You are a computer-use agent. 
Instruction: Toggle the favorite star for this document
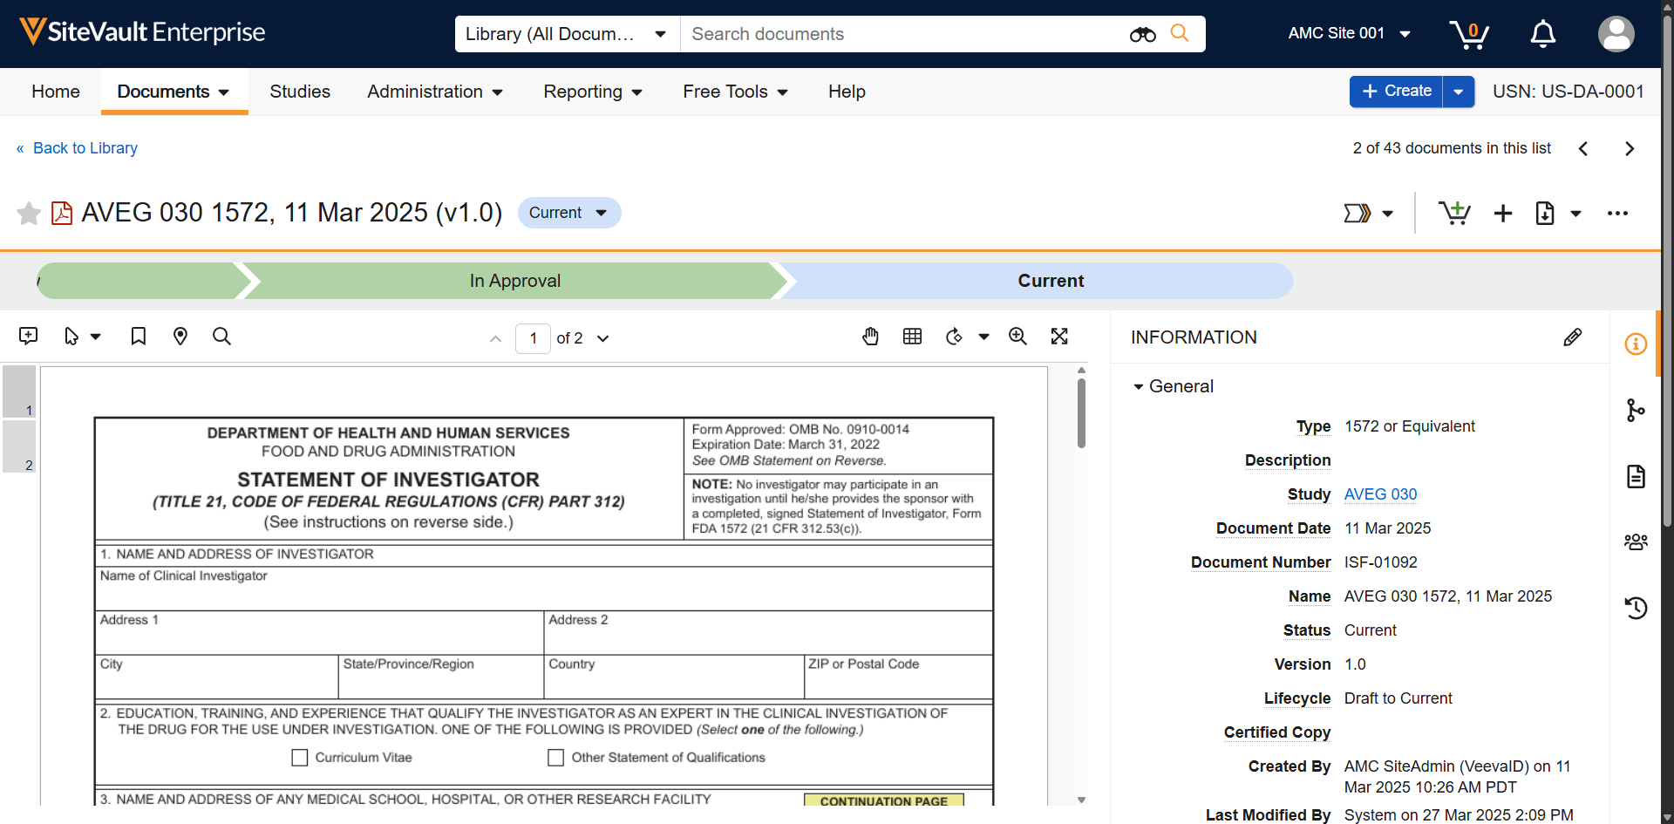click(29, 213)
